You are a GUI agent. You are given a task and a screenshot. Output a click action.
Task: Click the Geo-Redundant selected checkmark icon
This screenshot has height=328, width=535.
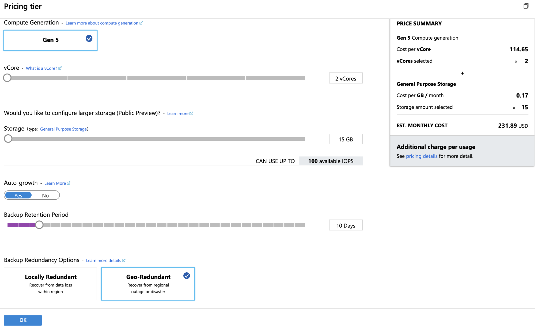coord(187,276)
